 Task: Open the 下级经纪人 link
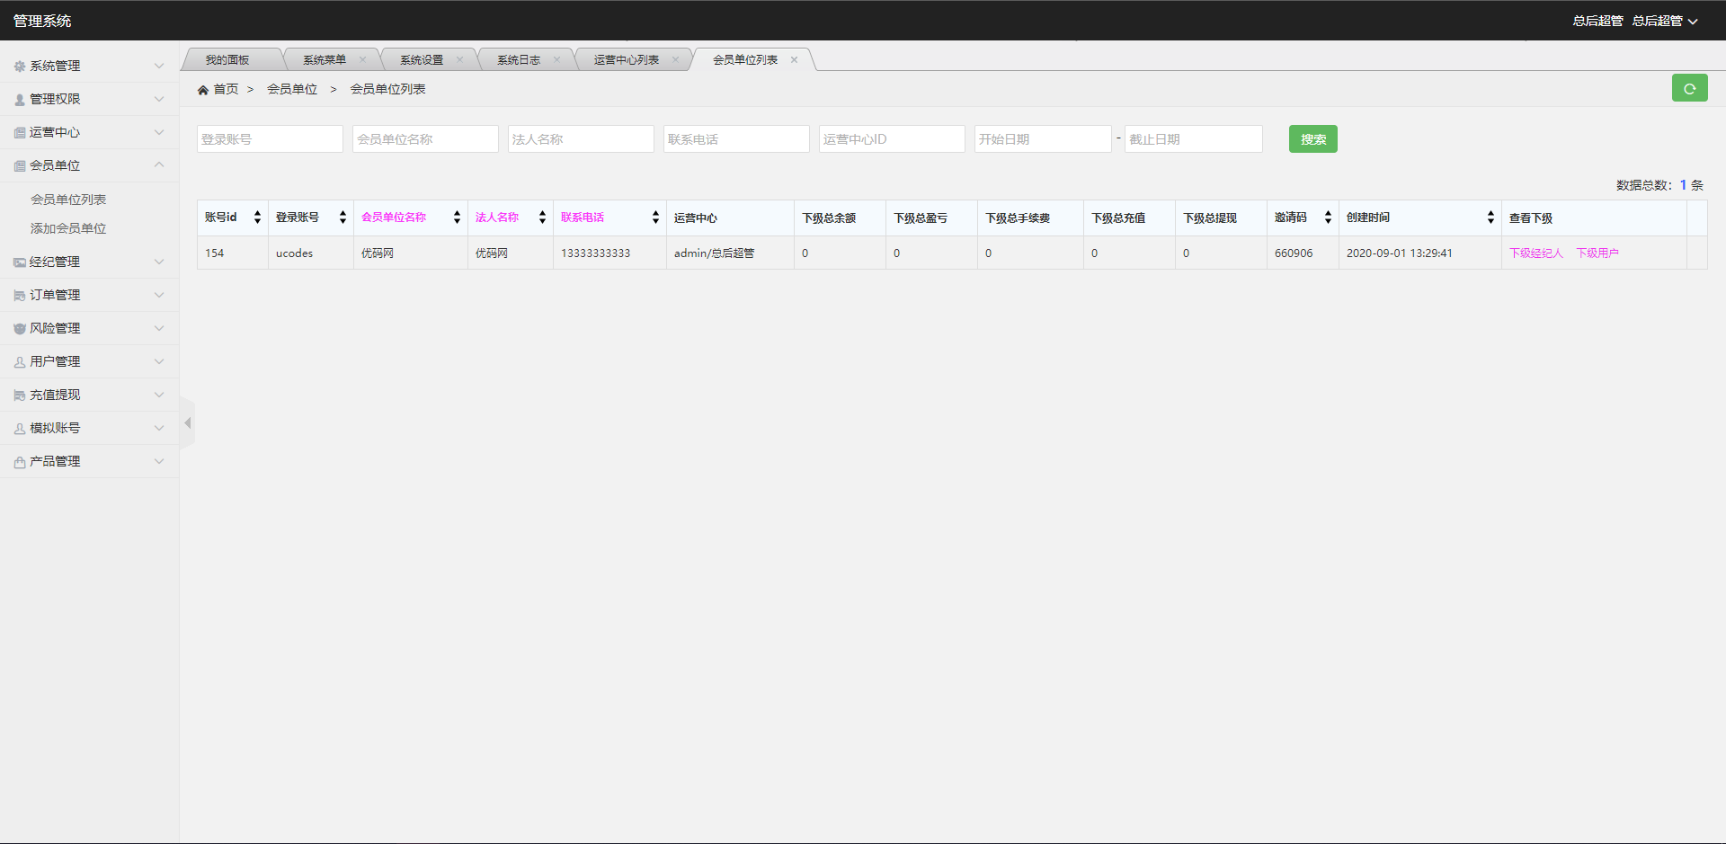coord(1535,253)
